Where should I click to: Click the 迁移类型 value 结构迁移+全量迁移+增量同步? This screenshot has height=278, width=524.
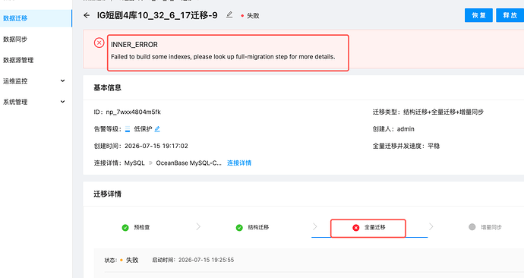tap(444, 112)
